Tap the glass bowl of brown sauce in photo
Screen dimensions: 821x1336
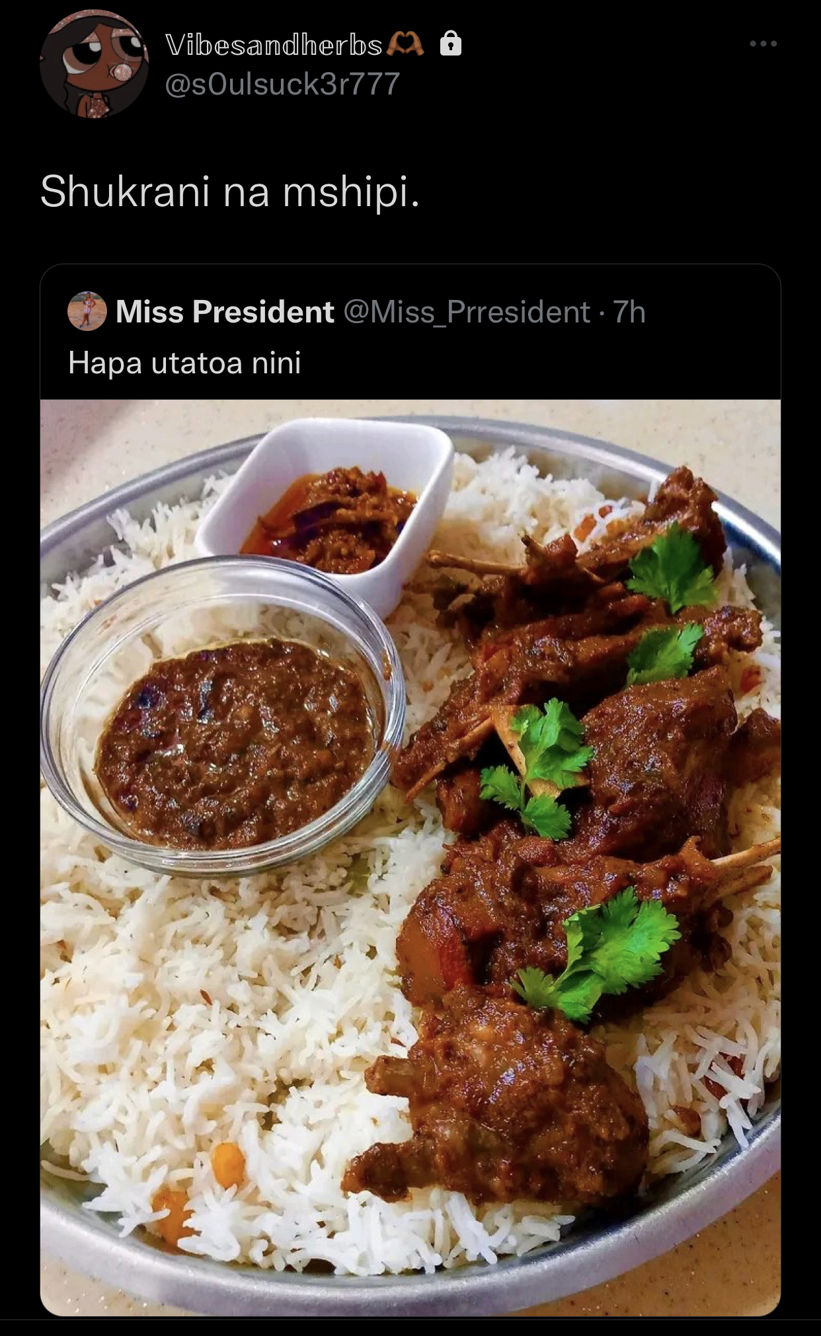[x=221, y=717]
